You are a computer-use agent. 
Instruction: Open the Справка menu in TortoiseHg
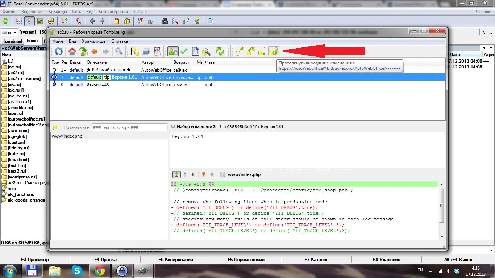tap(120, 41)
